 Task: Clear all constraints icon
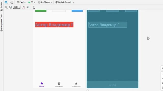click(x=23, y=7)
